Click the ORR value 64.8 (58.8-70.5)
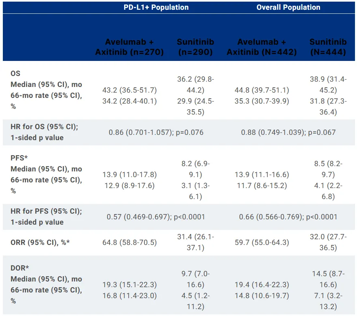 pos(129,243)
